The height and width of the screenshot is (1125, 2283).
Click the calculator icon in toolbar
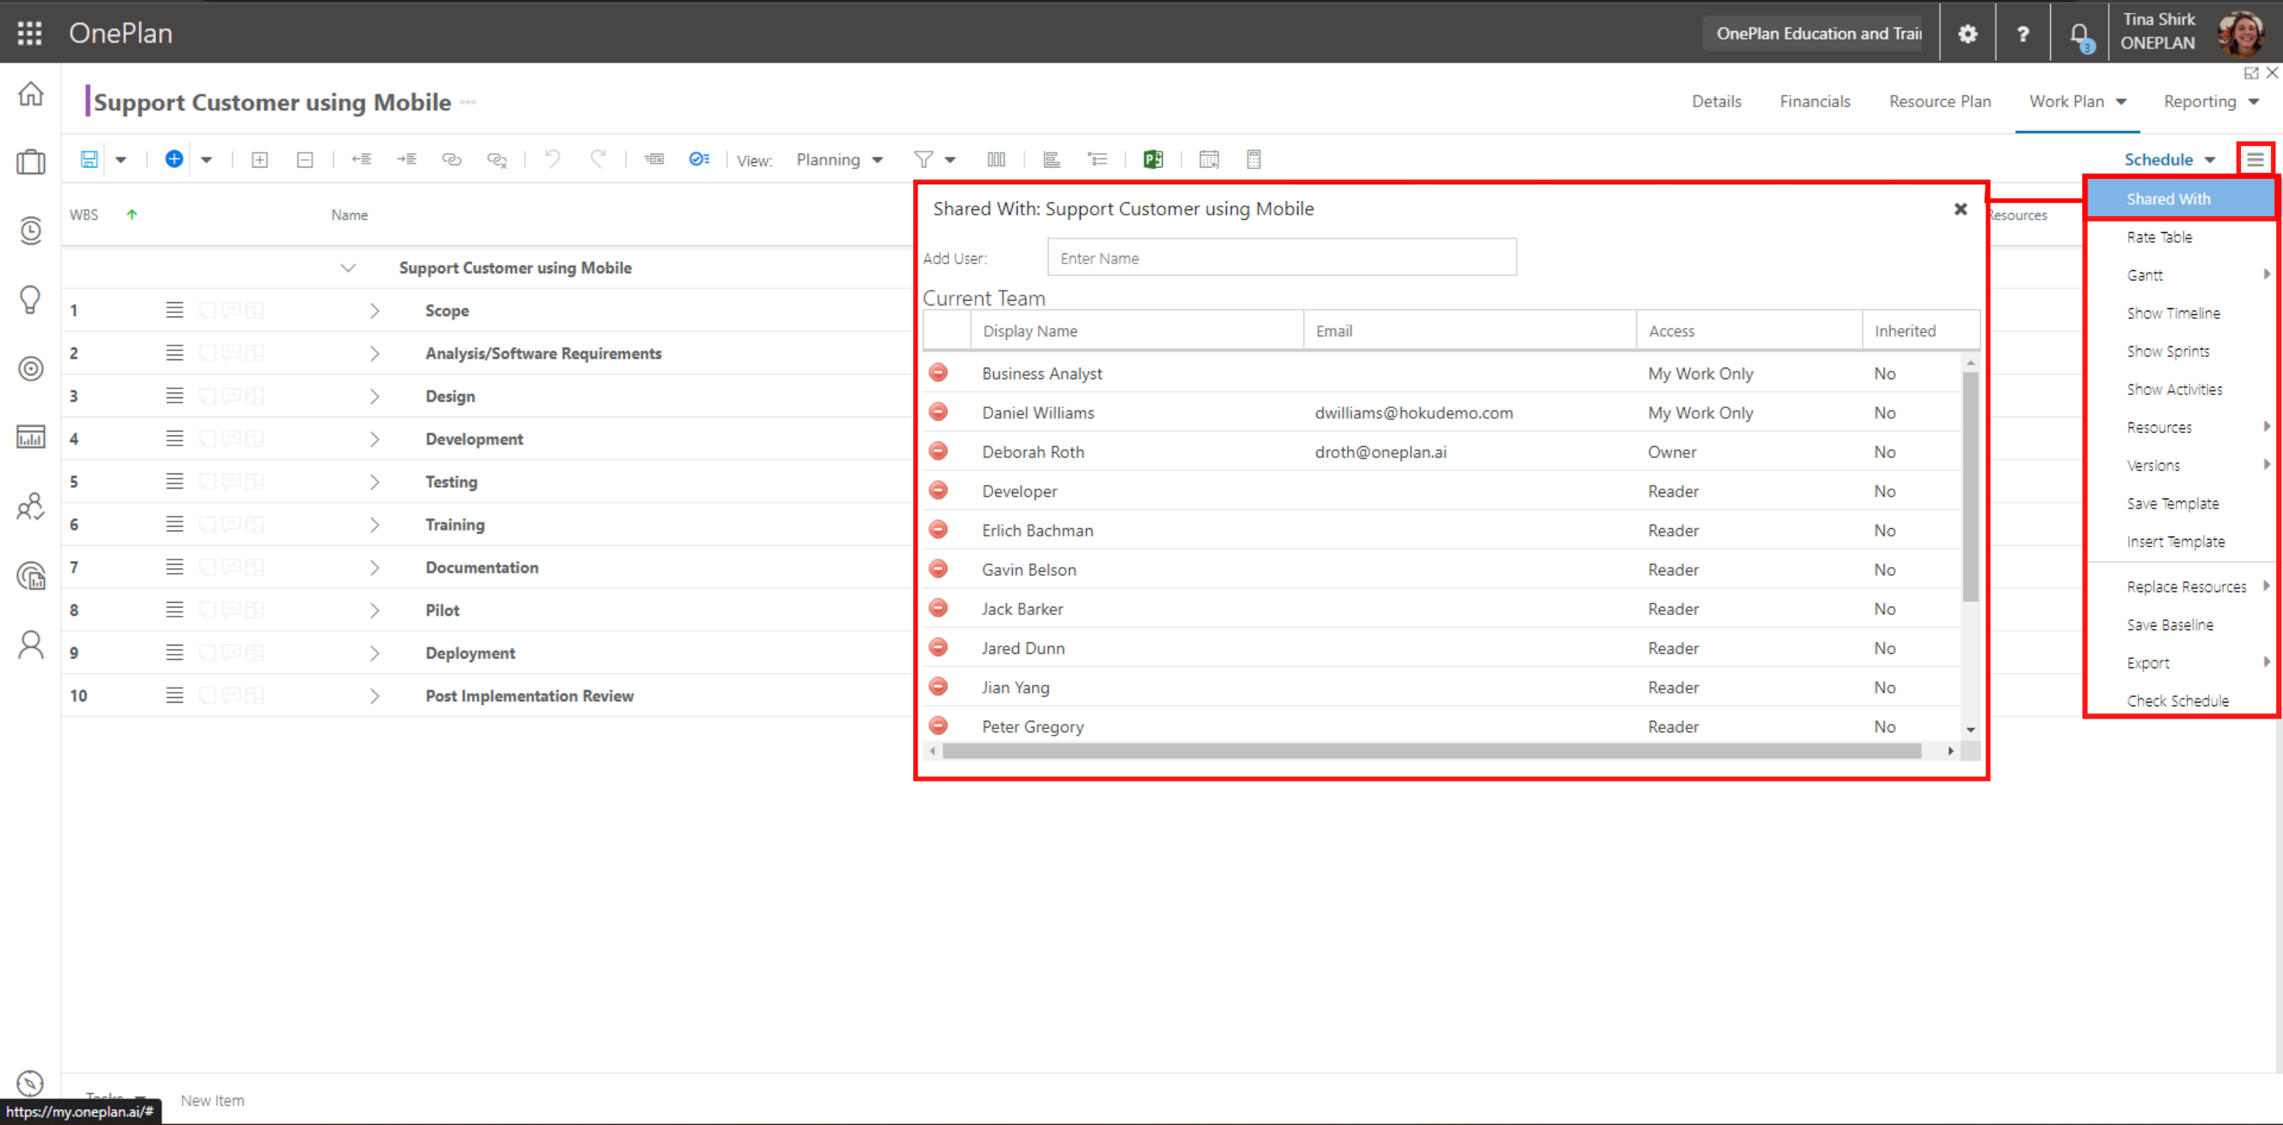coord(1253,160)
